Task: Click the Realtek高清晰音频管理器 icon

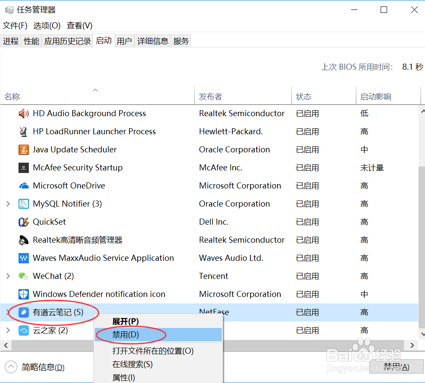Action: tap(24, 240)
